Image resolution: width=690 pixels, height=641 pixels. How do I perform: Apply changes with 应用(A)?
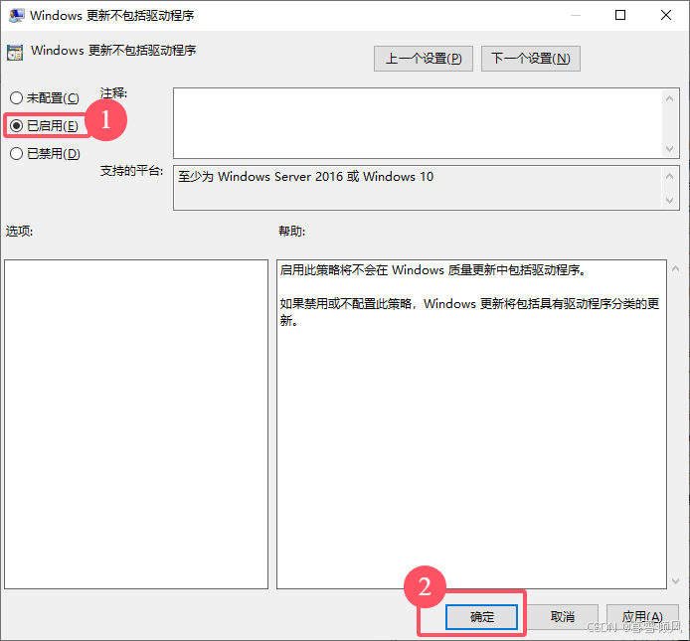pyautogui.click(x=642, y=617)
